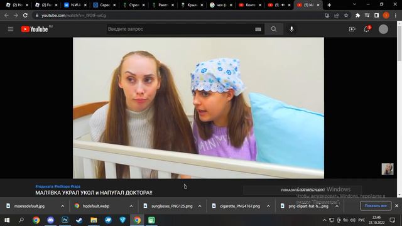This screenshot has width=402, height=226.
Task: Open the taskbar clock and date
Action: pos(376,220)
